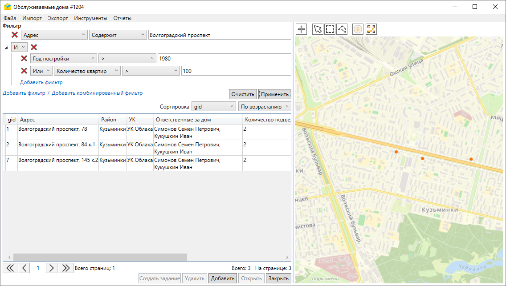Screen dimensions: 506x286
Task: Remove the Адрес filter row
Action: point(15,35)
